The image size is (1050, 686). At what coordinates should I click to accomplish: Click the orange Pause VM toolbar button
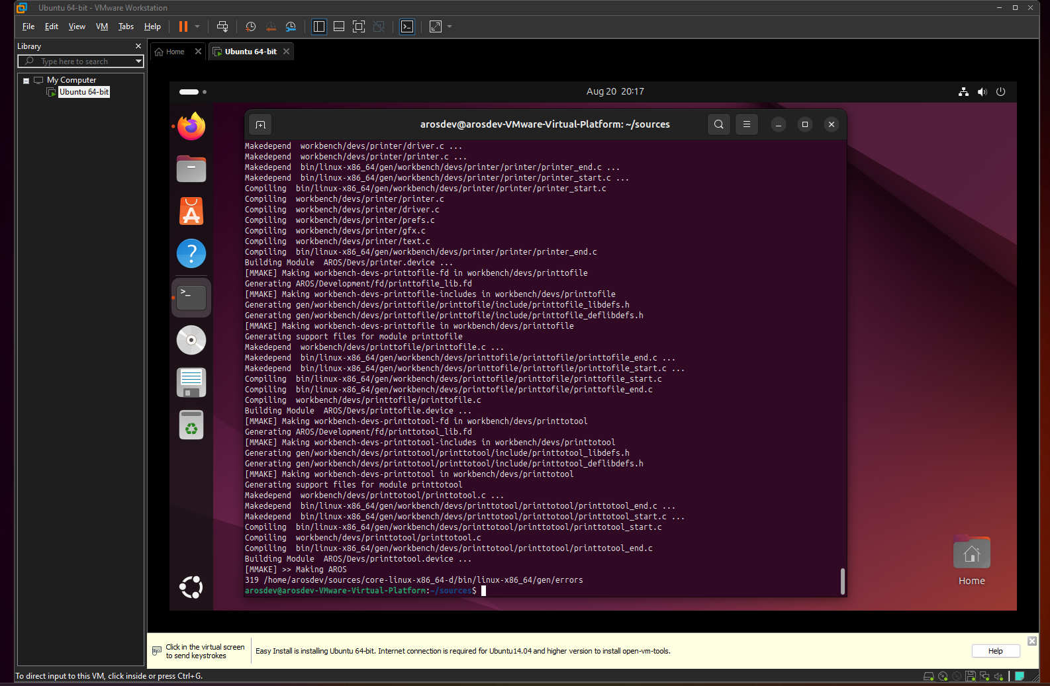point(183,26)
